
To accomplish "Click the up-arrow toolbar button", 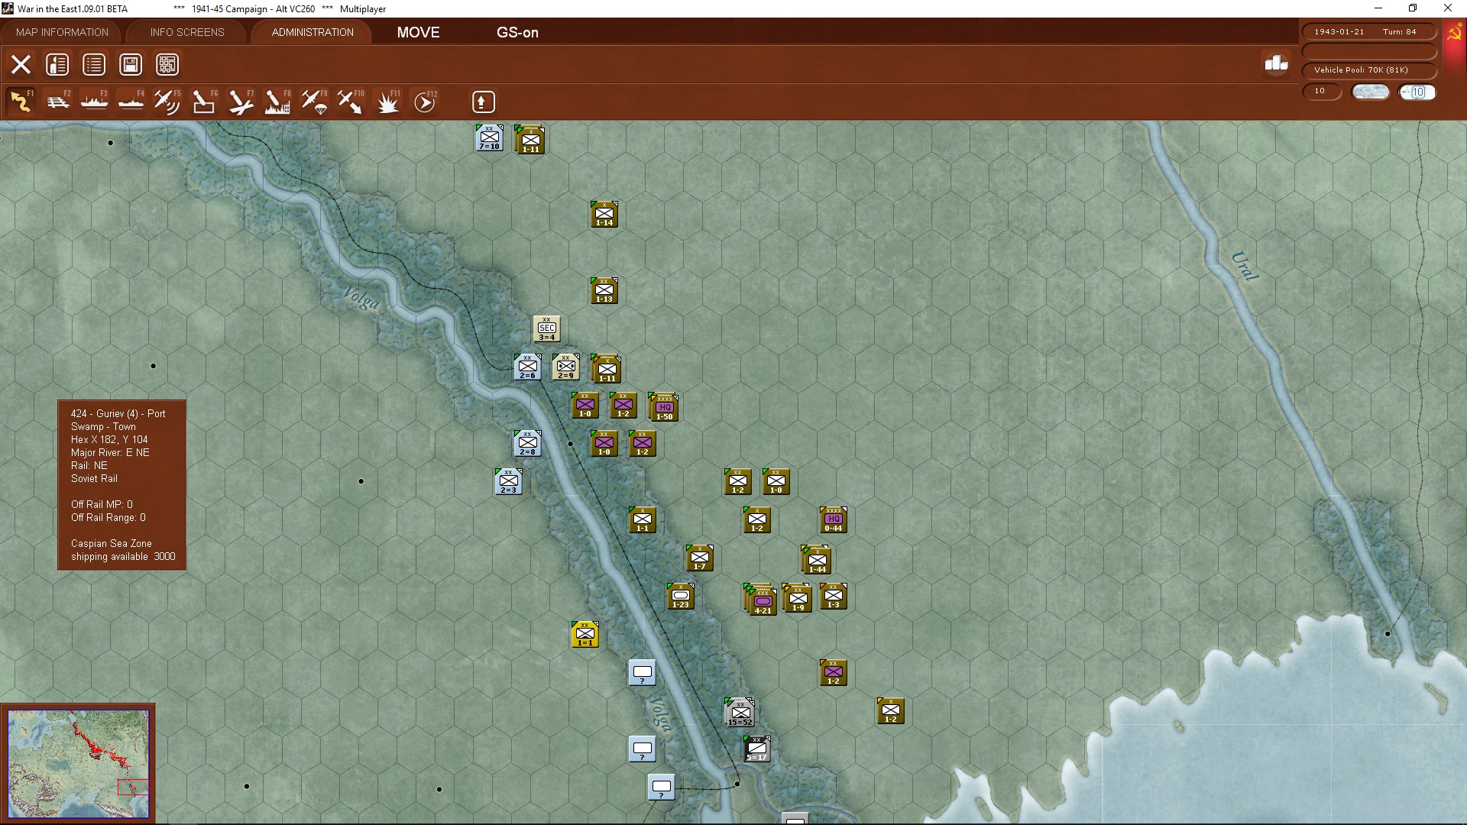I will click(483, 102).
